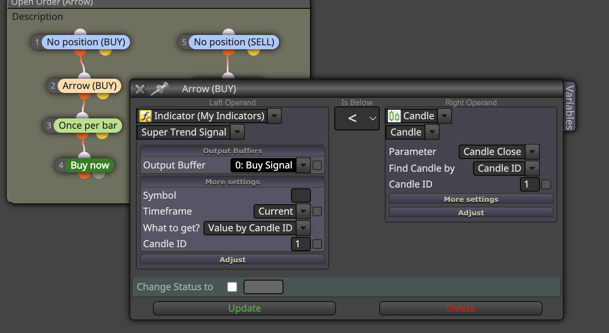Click the Symbol input field
The height and width of the screenshot is (333, 609).
301,196
